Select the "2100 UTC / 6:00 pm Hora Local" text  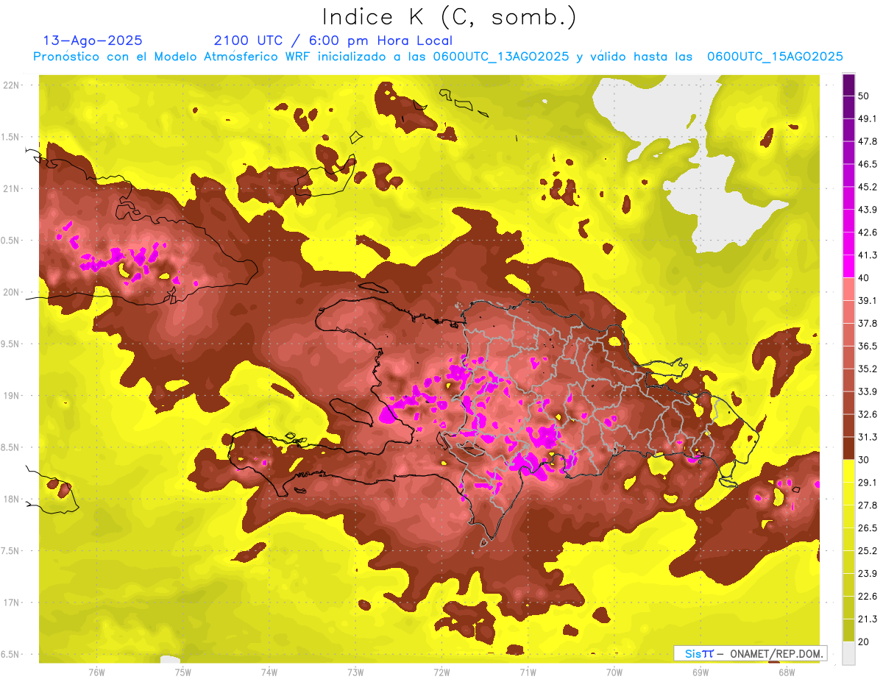[333, 40]
